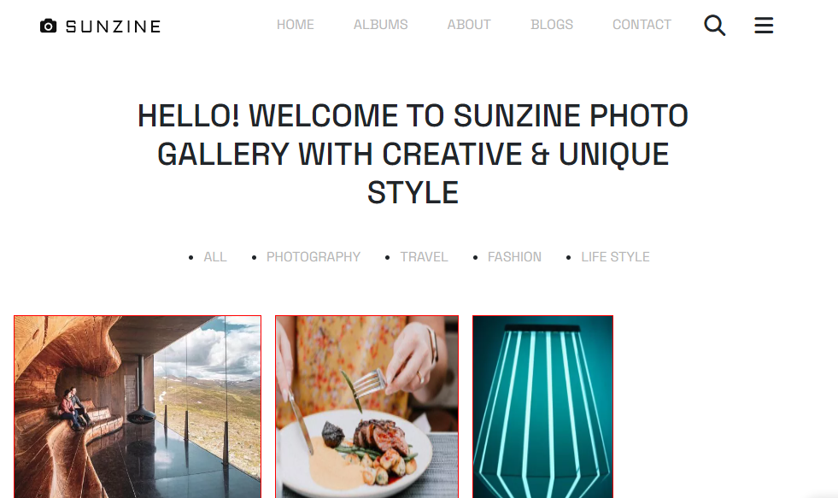Filter gallery by TRAVEL
This screenshot has height=498, width=838.
click(424, 257)
